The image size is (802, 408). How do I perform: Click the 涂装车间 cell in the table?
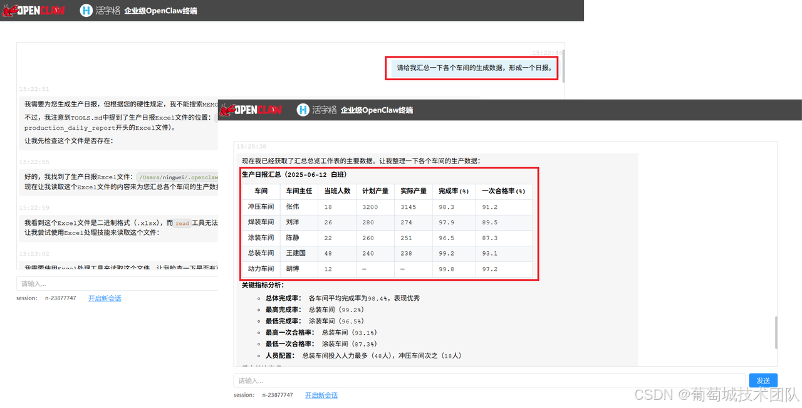tap(261, 238)
